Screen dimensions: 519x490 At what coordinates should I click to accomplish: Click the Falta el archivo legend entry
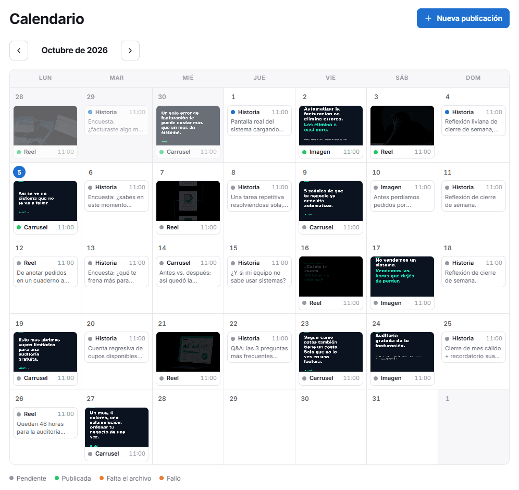coord(125,479)
